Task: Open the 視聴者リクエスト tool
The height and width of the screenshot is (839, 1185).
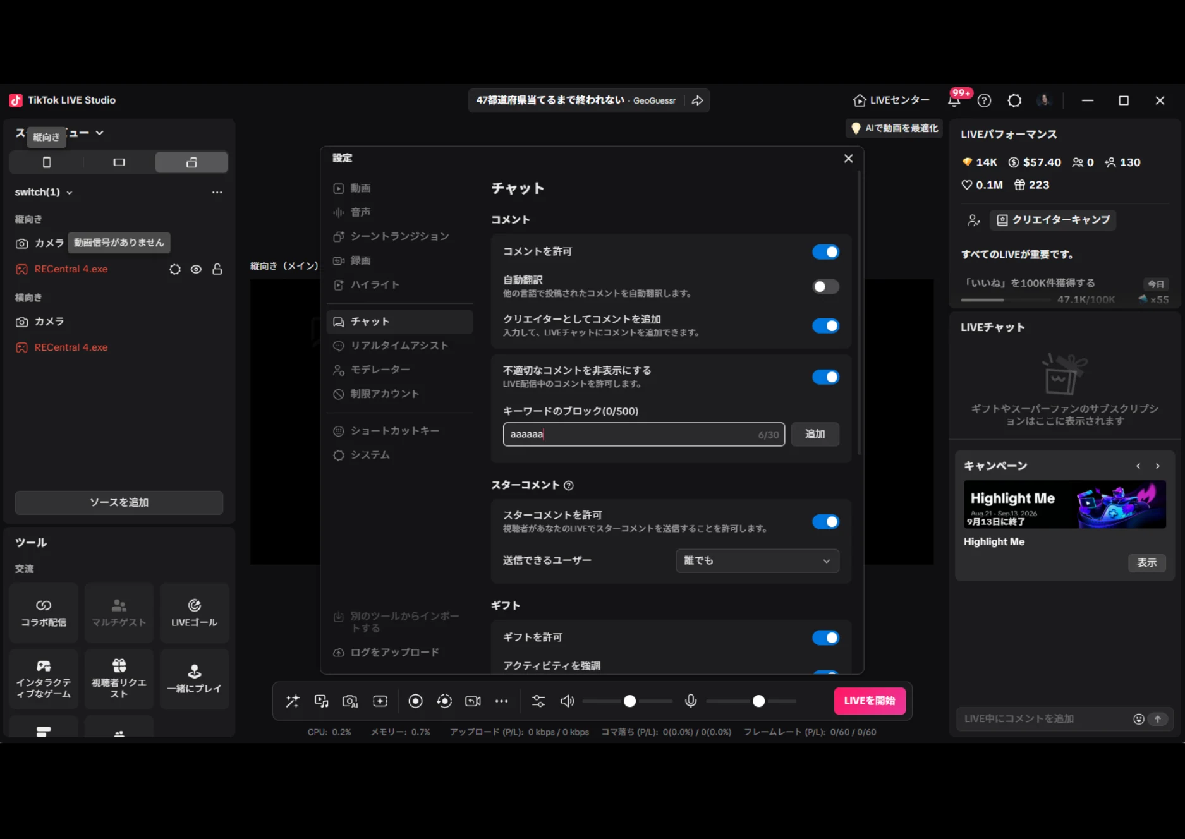Action: click(x=119, y=679)
